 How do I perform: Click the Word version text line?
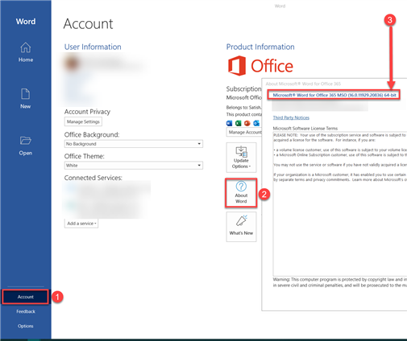(334, 95)
